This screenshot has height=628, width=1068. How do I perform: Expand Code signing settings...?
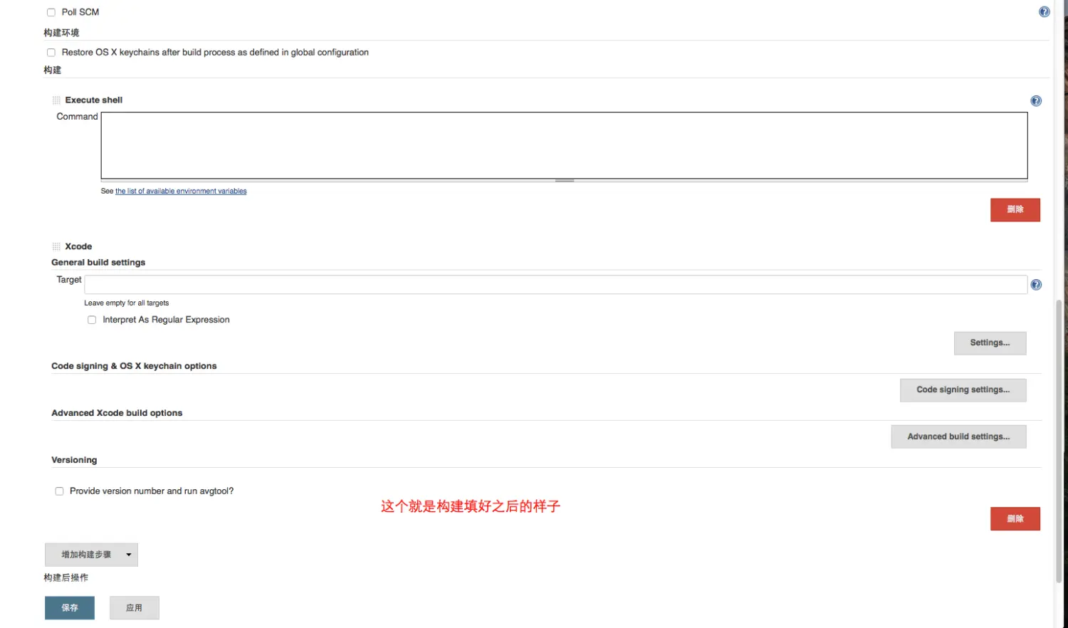[x=963, y=390]
